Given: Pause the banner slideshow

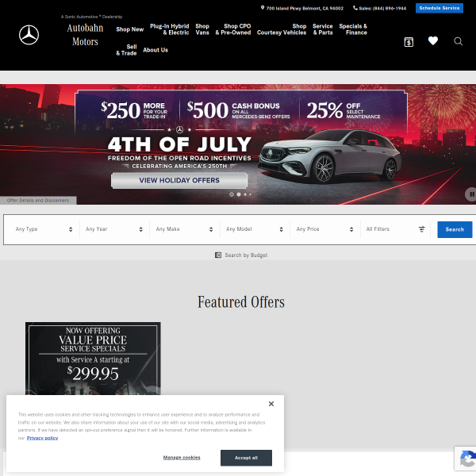Looking at the screenshot, I should coord(471,194).
